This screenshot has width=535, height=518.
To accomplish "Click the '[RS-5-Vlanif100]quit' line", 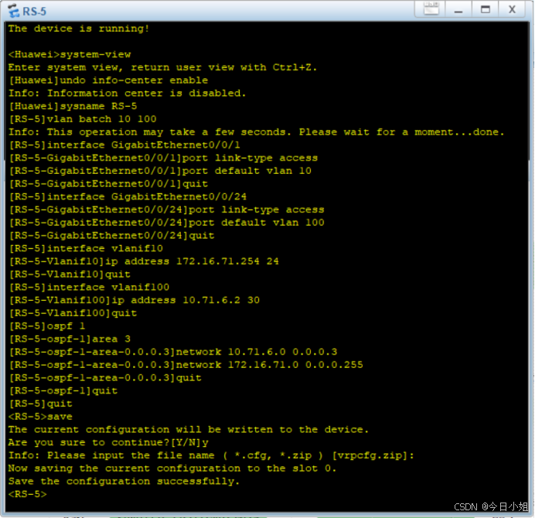I will click(x=73, y=313).
